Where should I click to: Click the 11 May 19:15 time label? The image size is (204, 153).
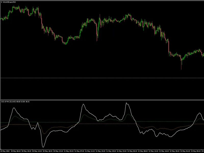(x=111, y=151)
